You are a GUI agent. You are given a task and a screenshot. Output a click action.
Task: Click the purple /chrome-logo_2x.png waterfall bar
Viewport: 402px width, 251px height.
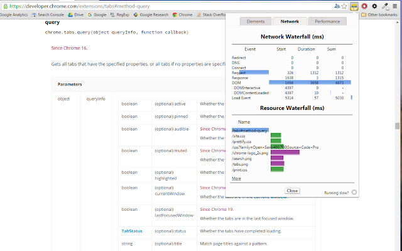(285, 152)
